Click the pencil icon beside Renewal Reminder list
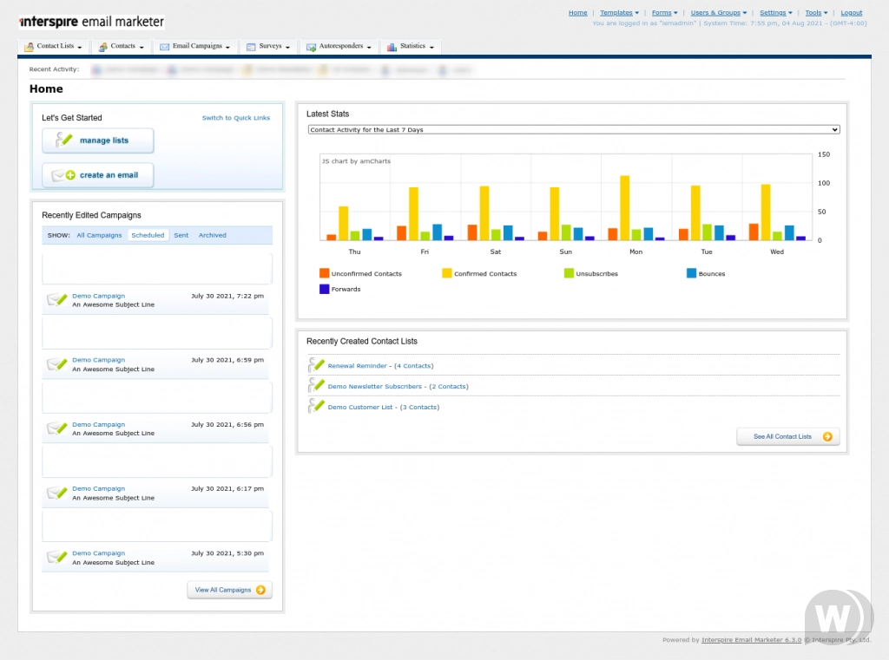 tap(315, 365)
